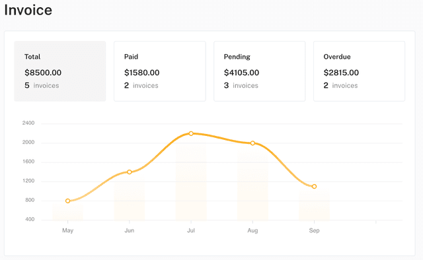Click the Sep axis label

tap(314, 230)
